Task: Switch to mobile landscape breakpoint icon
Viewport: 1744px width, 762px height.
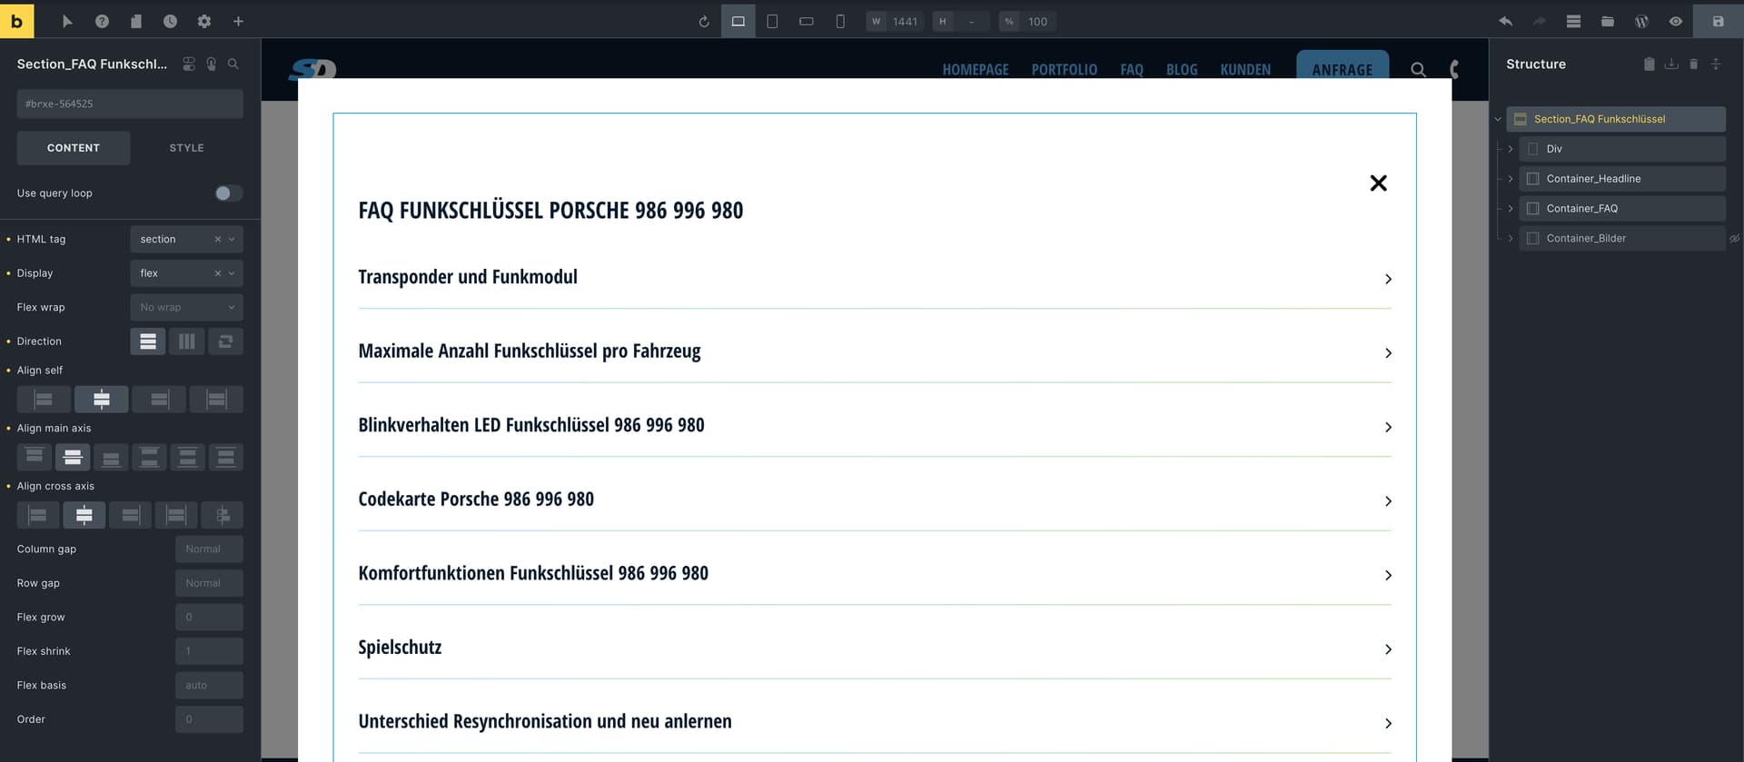Action: [x=807, y=21]
